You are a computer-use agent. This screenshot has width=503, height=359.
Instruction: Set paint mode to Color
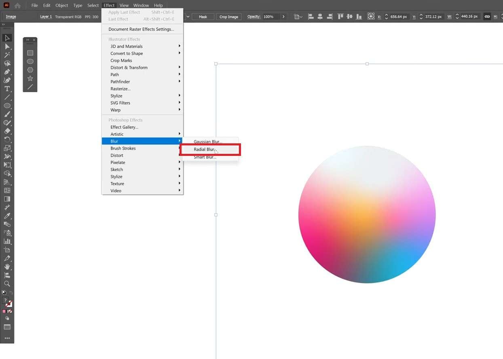pos(4,311)
